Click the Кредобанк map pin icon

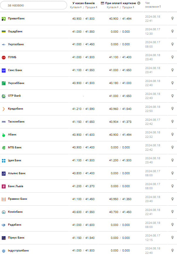tap(172, 109)
